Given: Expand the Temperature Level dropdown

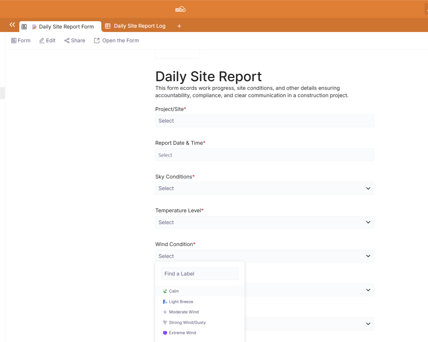Looking at the screenshot, I should click(x=264, y=222).
